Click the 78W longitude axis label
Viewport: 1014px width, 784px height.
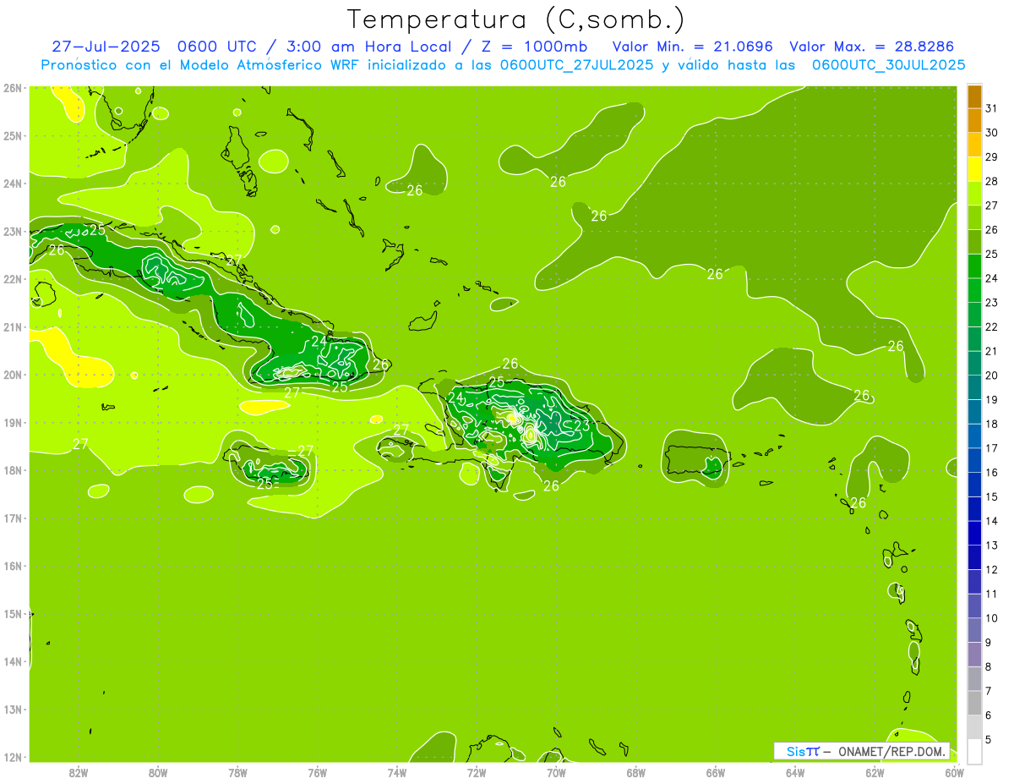tap(237, 772)
